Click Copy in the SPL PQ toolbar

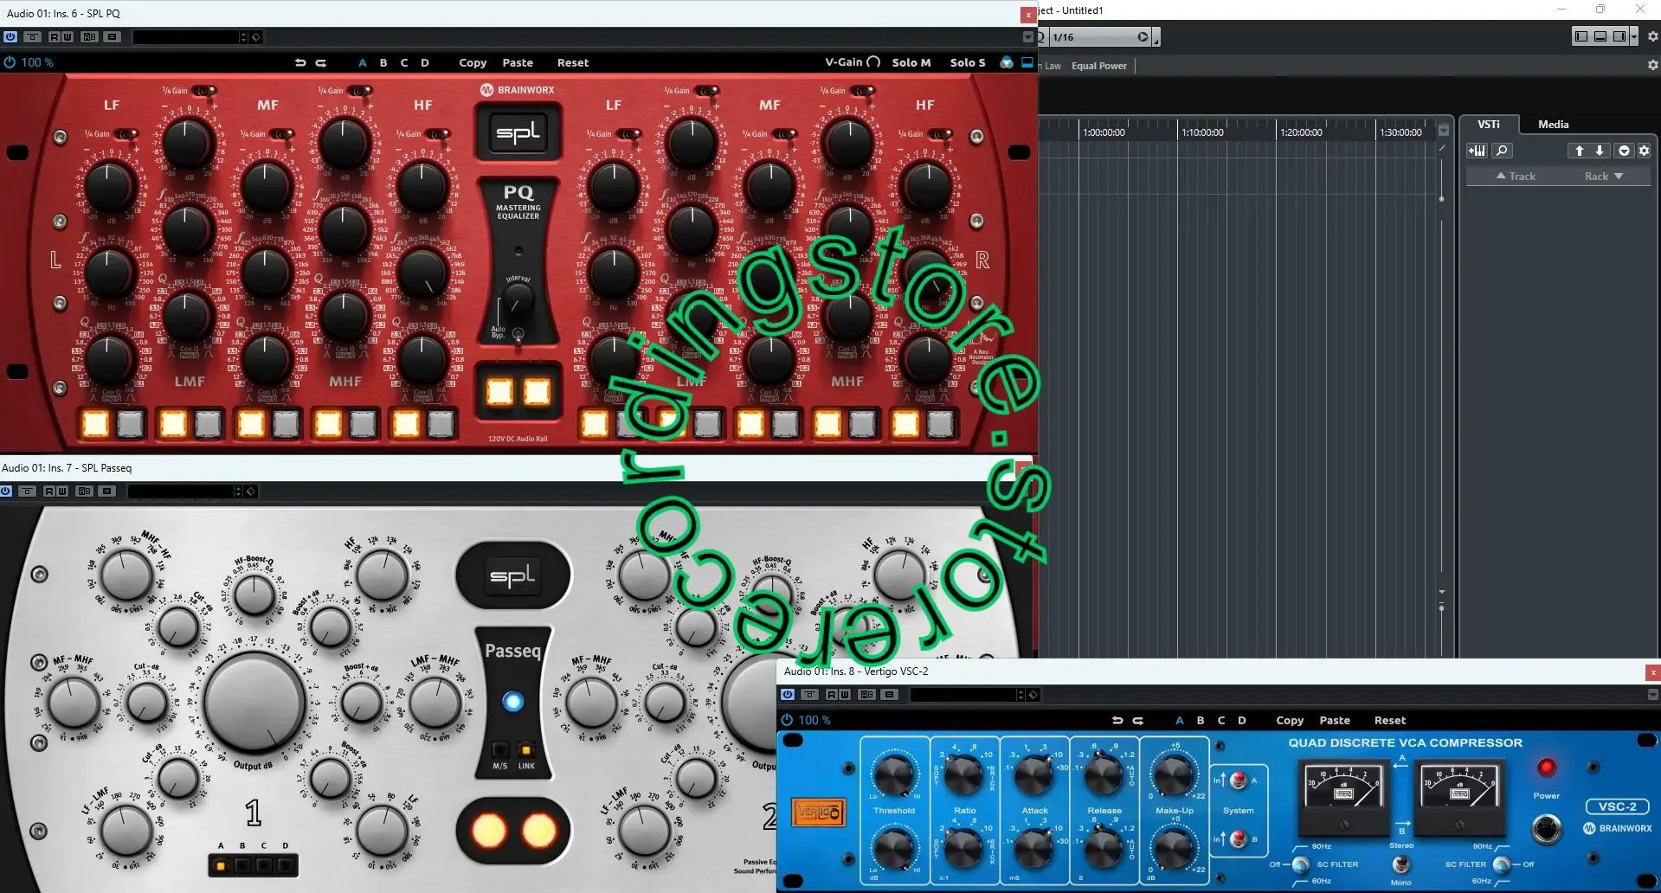tap(473, 62)
